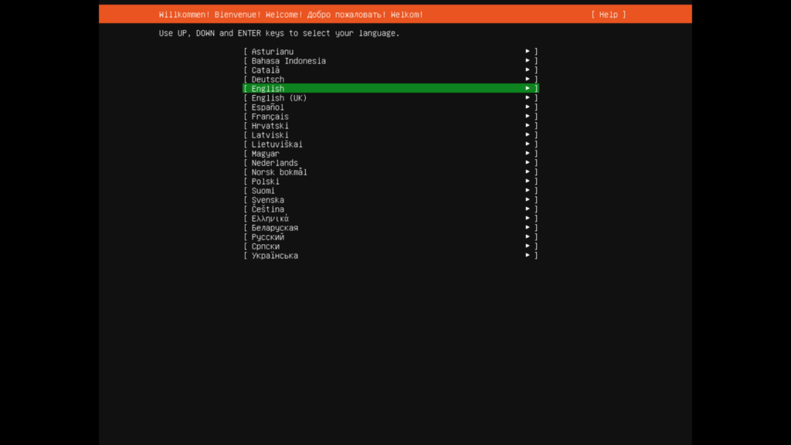The width and height of the screenshot is (791, 445).
Task: Click the arrow beside Bahasa Indonesia
Action: 528,60
